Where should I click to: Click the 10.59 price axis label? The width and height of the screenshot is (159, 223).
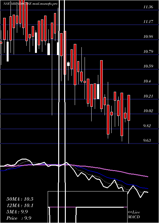[148, 66]
